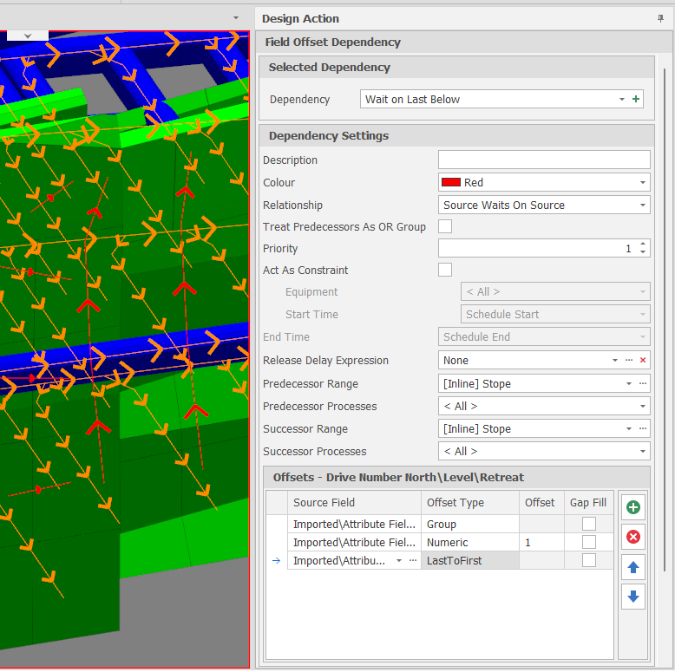Check Gap Fill for Group offset row
The height and width of the screenshot is (672, 675).
pos(589,524)
